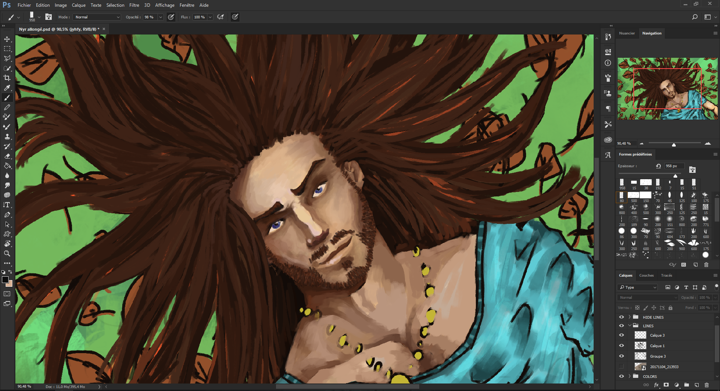Image resolution: width=720 pixels, height=391 pixels.
Task: Click the Delete layer trash icon
Action: pyautogui.click(x=706, y=385)
